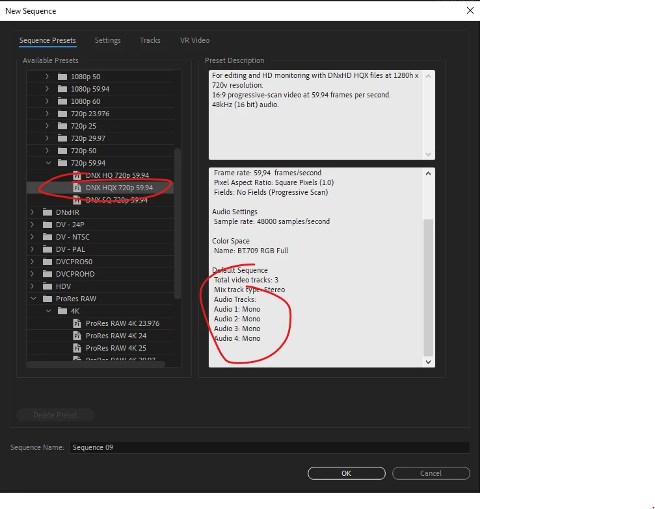655x509 pixels.
Task: Expand the 1080p 60 folder
Action: click(47, 101)
